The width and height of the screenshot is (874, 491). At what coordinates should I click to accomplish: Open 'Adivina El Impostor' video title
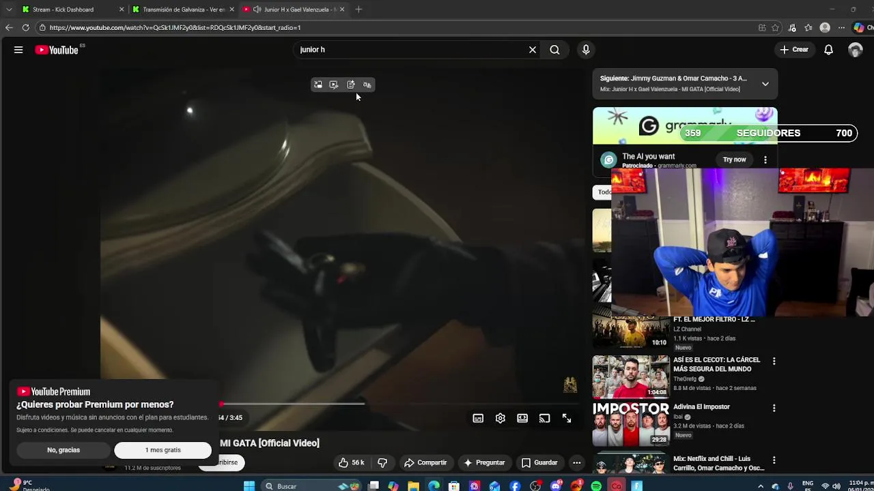point(701,407)
